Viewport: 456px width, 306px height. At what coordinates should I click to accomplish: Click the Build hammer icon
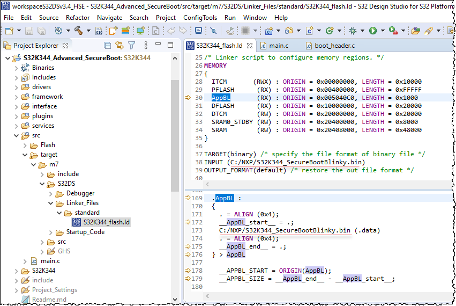[x=79, y=31]
